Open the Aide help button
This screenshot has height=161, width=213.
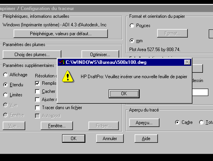click(x=146, y=139)
